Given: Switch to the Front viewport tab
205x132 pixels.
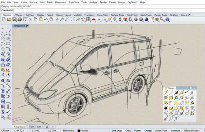Looking at the screenshot, I should tap(31, 127).
